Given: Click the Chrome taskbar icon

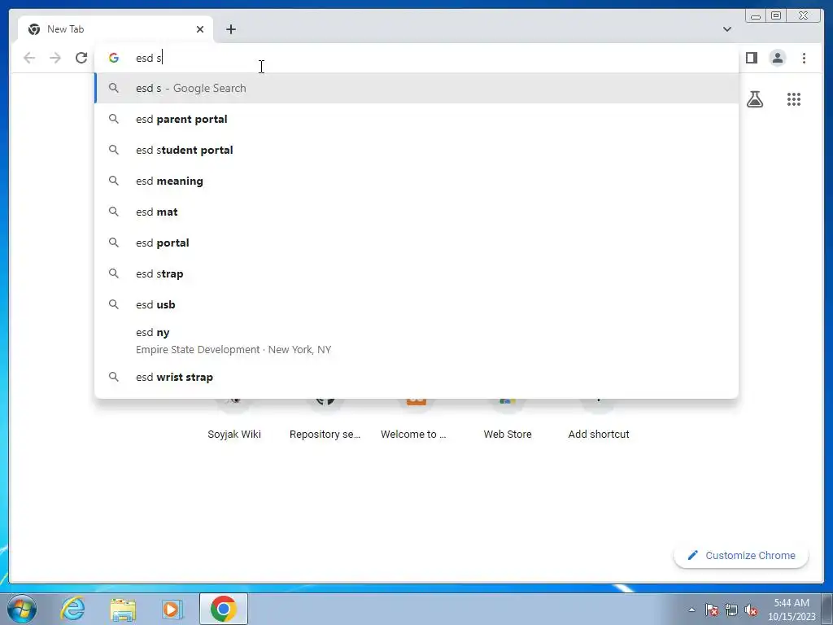Looking at the screenshot, I should [x=224, y=609].
